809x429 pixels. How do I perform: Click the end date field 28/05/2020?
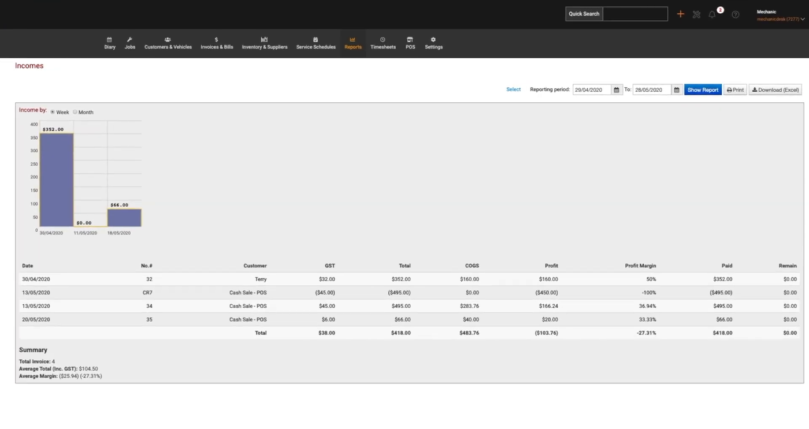tap(652, 90)
